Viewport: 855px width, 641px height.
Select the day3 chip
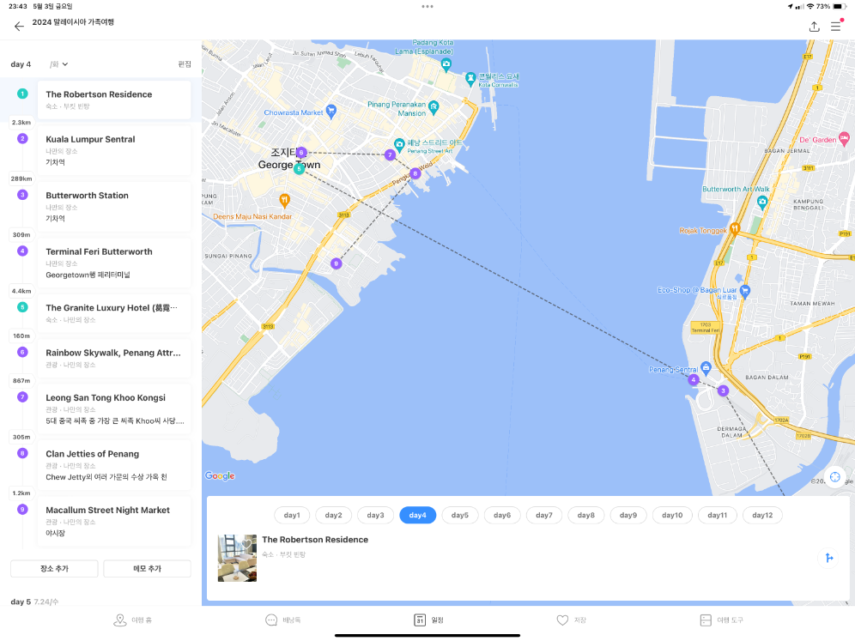(x=375, y=515)
